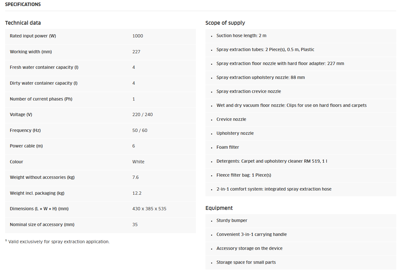Click the Frequency value 50 / 60

[x=140, y=130]
